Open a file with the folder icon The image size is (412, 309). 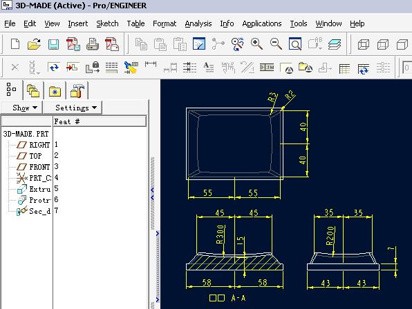click(34, 43)
